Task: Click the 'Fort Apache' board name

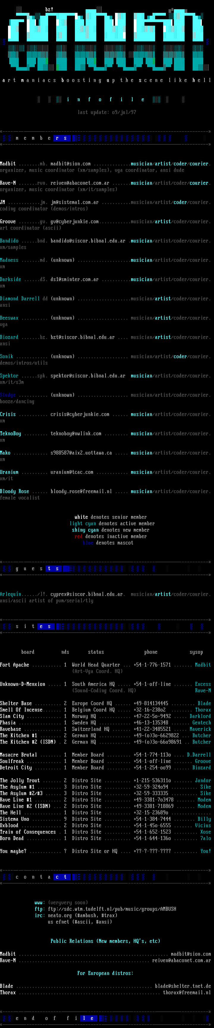Action: pos(14,665)
